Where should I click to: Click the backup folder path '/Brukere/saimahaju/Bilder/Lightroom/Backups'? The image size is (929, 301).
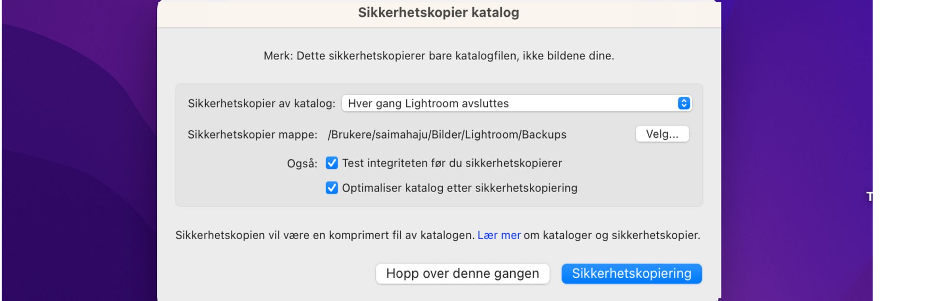(447, 135)
